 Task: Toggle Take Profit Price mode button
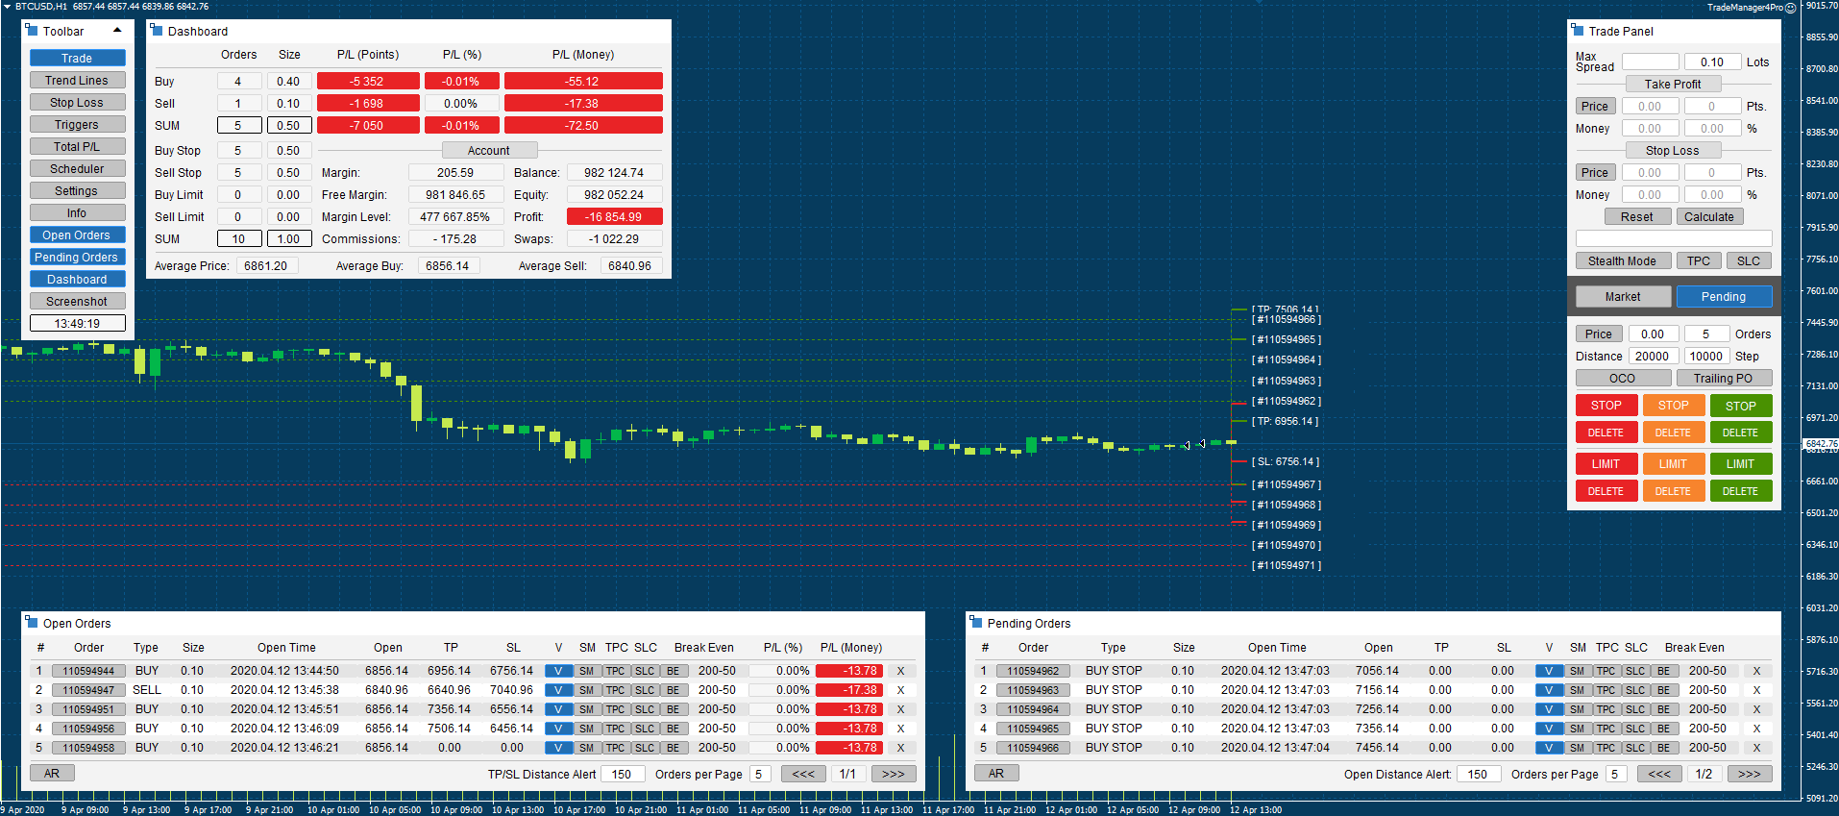(1595, 107)
